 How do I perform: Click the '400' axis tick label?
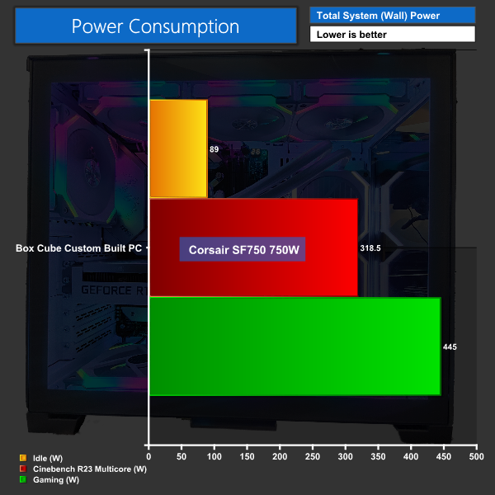tap(411, 456)
